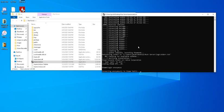The width and height of the screenshot is (224, 112).
Task: Click the Up arrow navigation button
Action: pos(21,21)
